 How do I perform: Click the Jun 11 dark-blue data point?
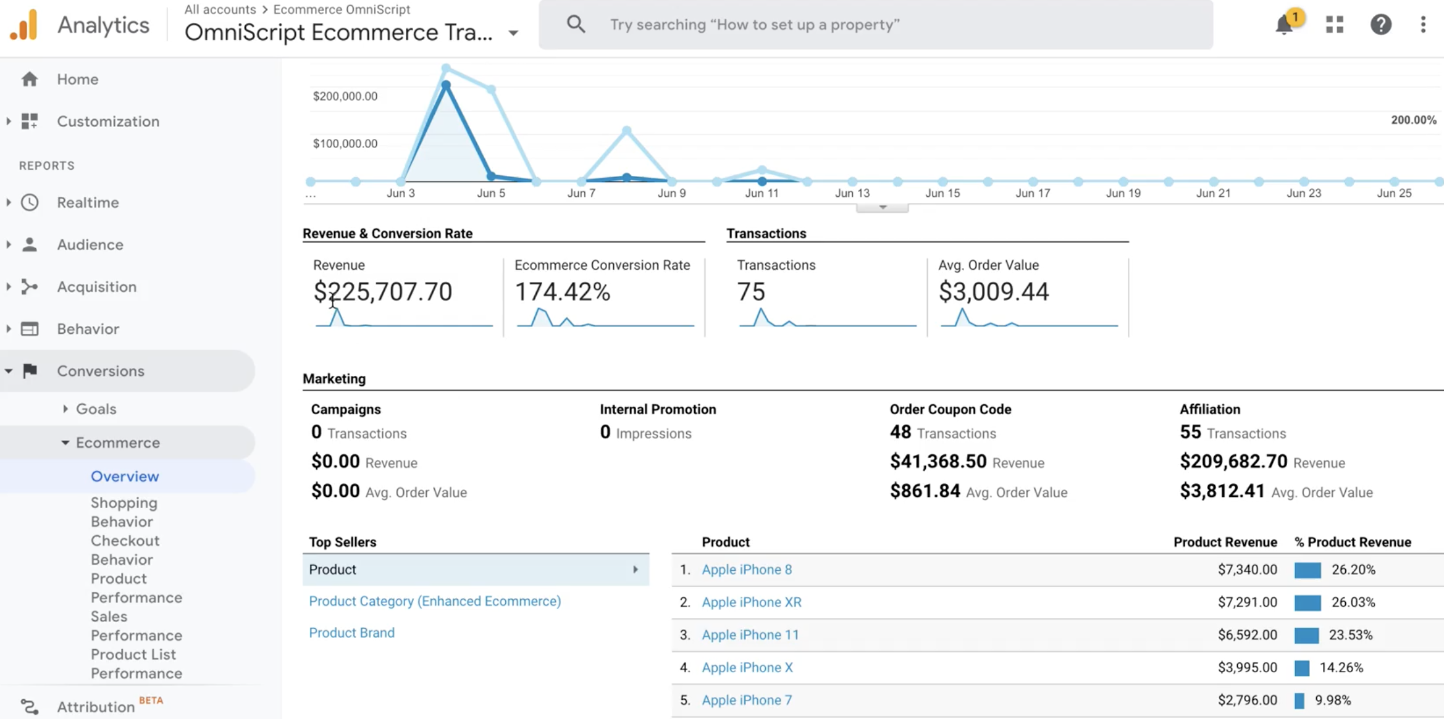pyautogui.click(x=762, y=181)
